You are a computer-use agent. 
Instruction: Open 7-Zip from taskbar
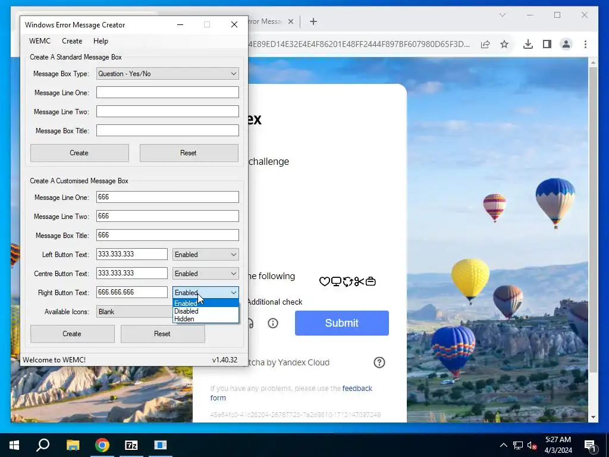coord(131,445)
